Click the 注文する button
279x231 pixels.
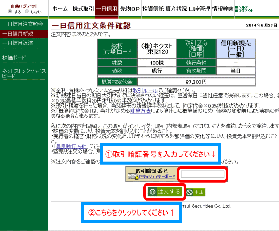pyautogui.click(x=165, y=192)
